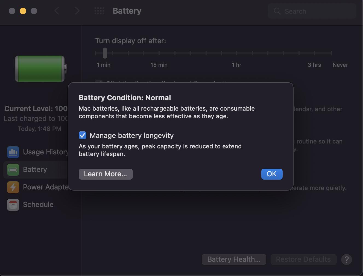Click the green Battery sidebar icon

tap(13, 170)
